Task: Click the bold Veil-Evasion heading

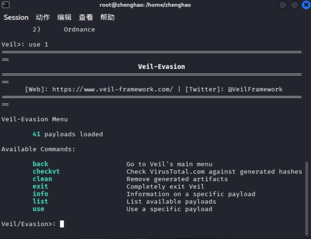Action: click(161, 67)
